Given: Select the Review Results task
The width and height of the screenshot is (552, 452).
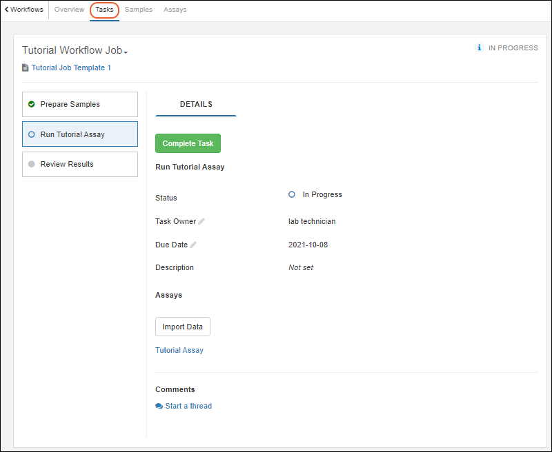Looking at the screenshot, I should click(x=80, y=165).
